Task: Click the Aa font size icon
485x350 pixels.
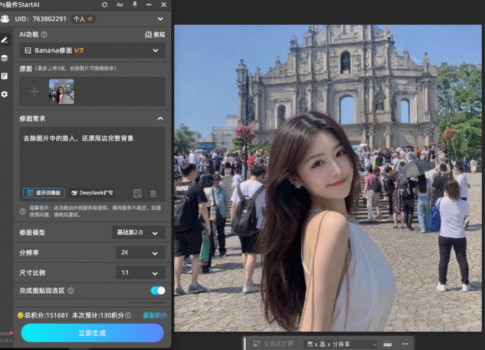Action: pyautogui.click(x=120, y=5)
